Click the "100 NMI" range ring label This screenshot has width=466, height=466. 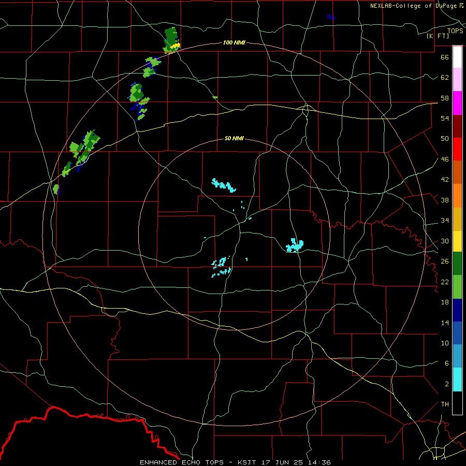pyautogui.click(x=234, y=42)
